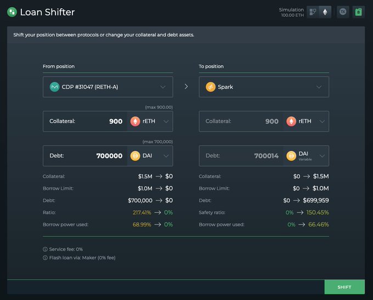Click the From debt 700000 input field
The width and height of the screenshot is (373, 300).
(85, 156)
